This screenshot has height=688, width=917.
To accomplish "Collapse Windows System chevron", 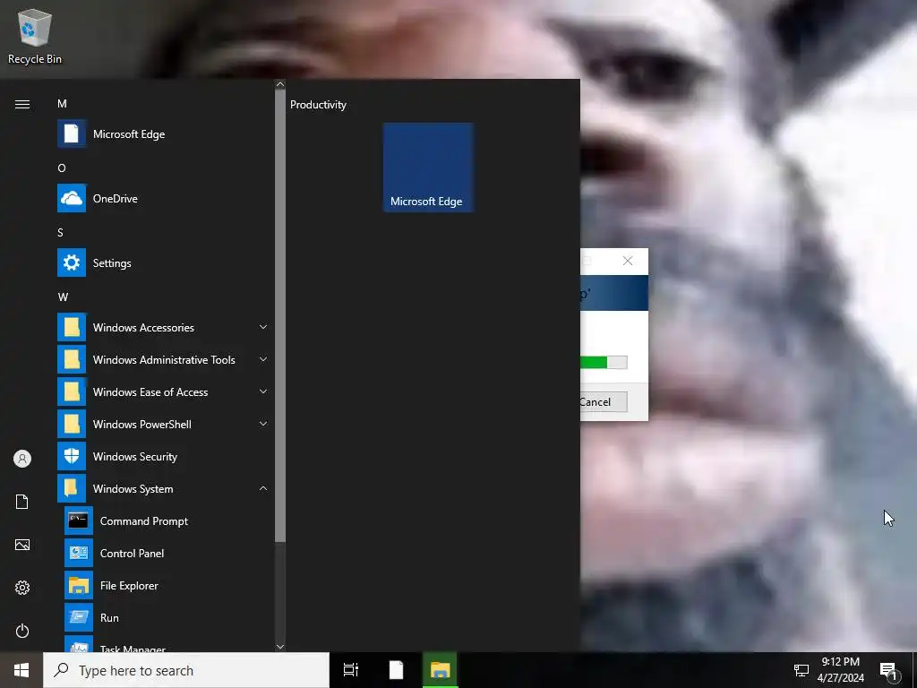I will [263, 488].
